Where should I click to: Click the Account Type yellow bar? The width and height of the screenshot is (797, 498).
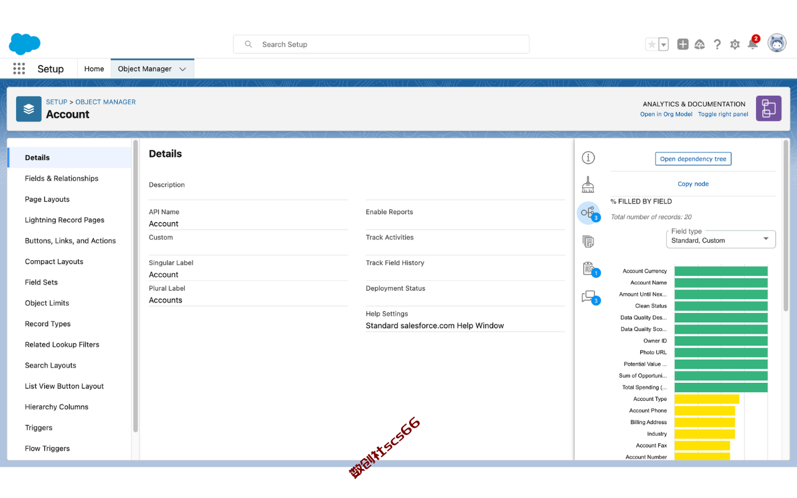pos(707,399)
